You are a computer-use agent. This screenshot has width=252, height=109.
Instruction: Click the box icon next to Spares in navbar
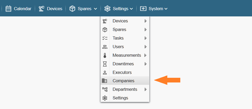(72, 9)
